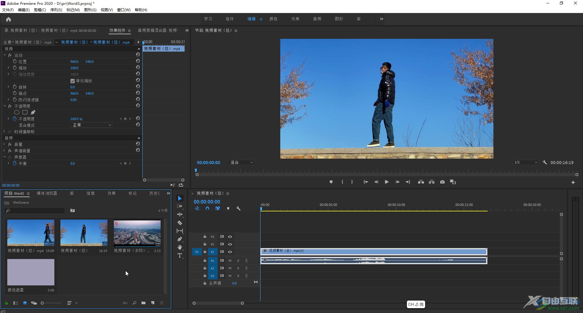The width and height of the screenshot is (583, 313).
Task: Click new bin folder icon
Action: (x=143, y=303)
